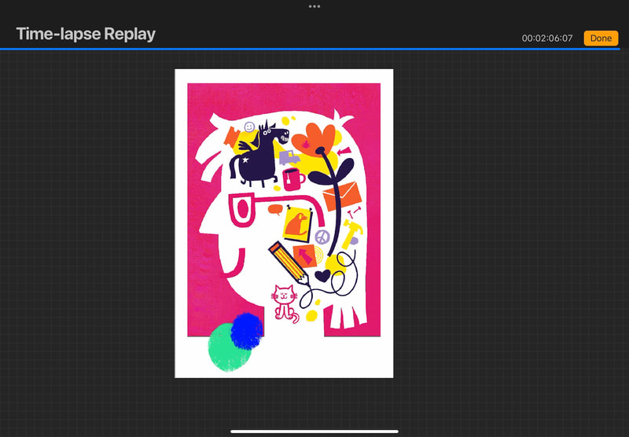629x437 pixels.
Task: Click the pink outlined cat
Action: coord(284,302)
